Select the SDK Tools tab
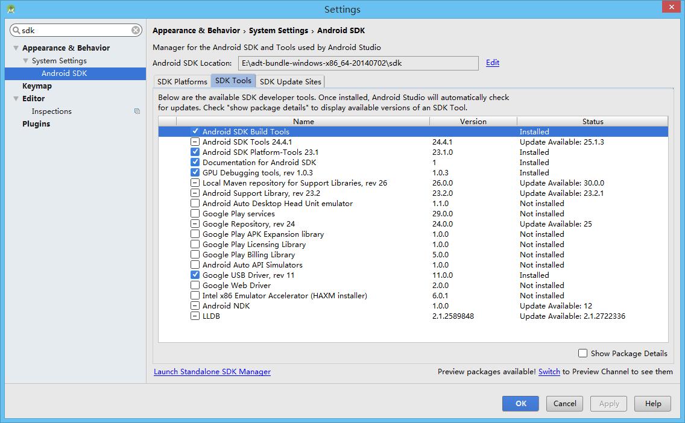The width and height of the screenshot is (685, 423). (233, 81)
